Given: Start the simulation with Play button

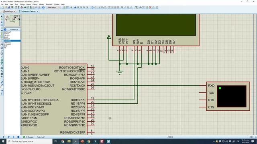Looking at the screenshot, I should 4,137.
